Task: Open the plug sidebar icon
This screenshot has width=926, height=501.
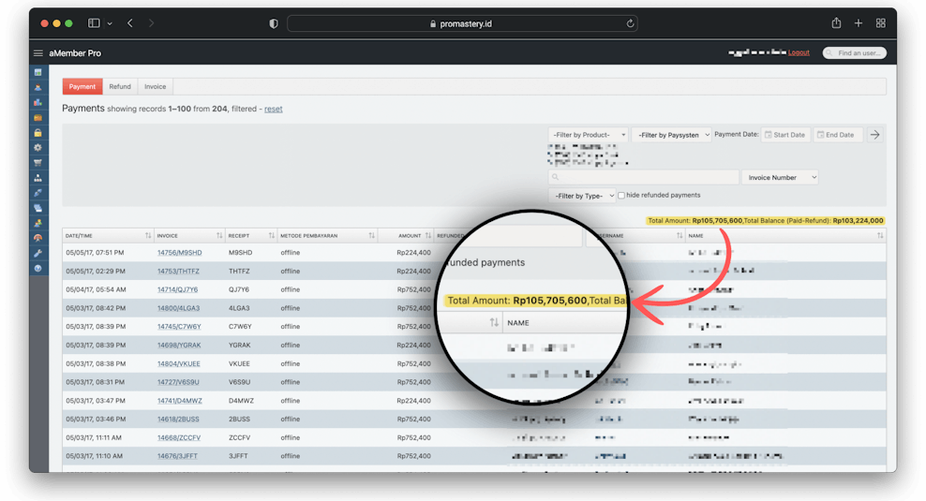Action: (37, 193)
